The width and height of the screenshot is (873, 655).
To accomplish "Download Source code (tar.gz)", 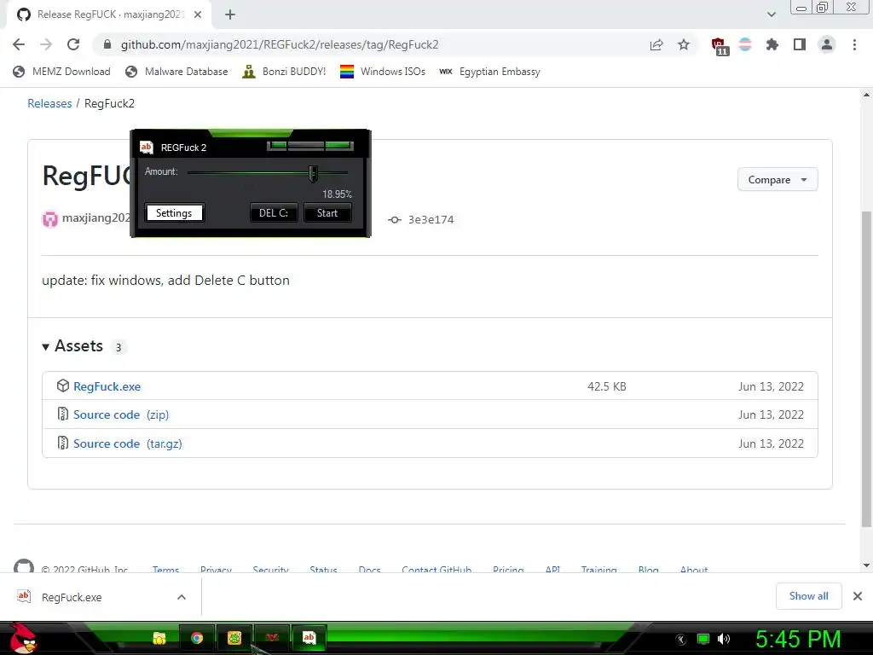I will (x=128, y=443).
